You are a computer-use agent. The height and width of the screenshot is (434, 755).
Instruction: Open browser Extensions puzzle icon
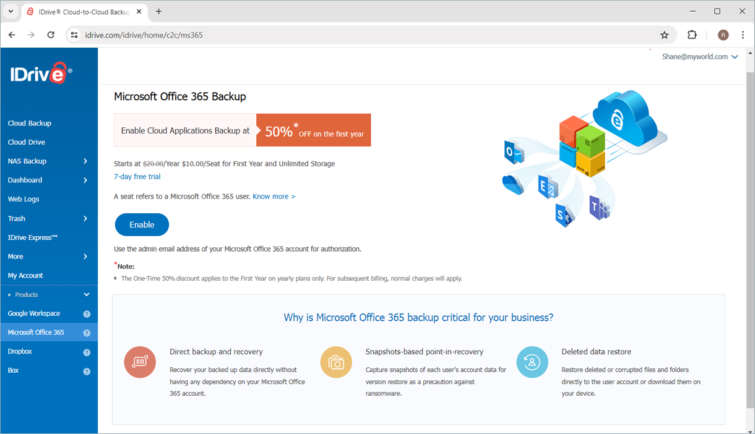(692, 35)
